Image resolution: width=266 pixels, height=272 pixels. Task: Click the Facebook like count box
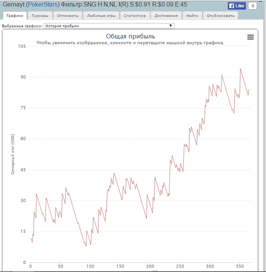253,6
